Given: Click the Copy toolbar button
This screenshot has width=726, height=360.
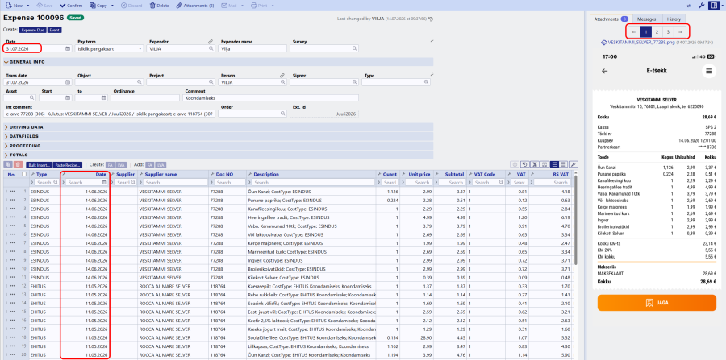Looking at the screenshot, I should click(x=98, y=6).
